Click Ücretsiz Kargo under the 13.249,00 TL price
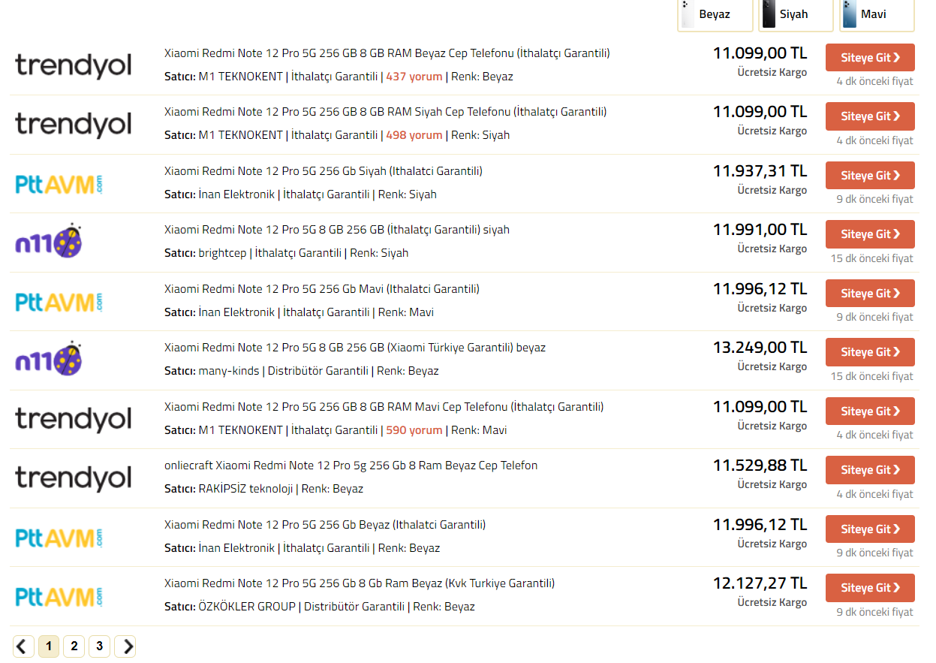Screen dimensions: 936x663 tap(772, 366)
